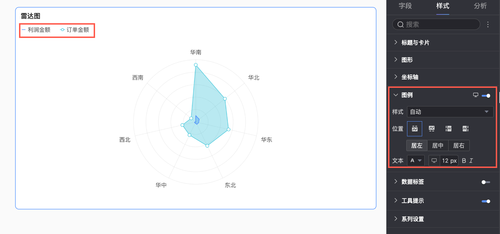
Task: Toggle italic for legend text
Action: click(471, 161)
